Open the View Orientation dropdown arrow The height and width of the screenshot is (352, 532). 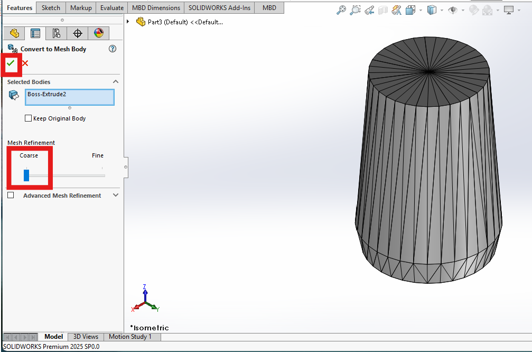421,11
